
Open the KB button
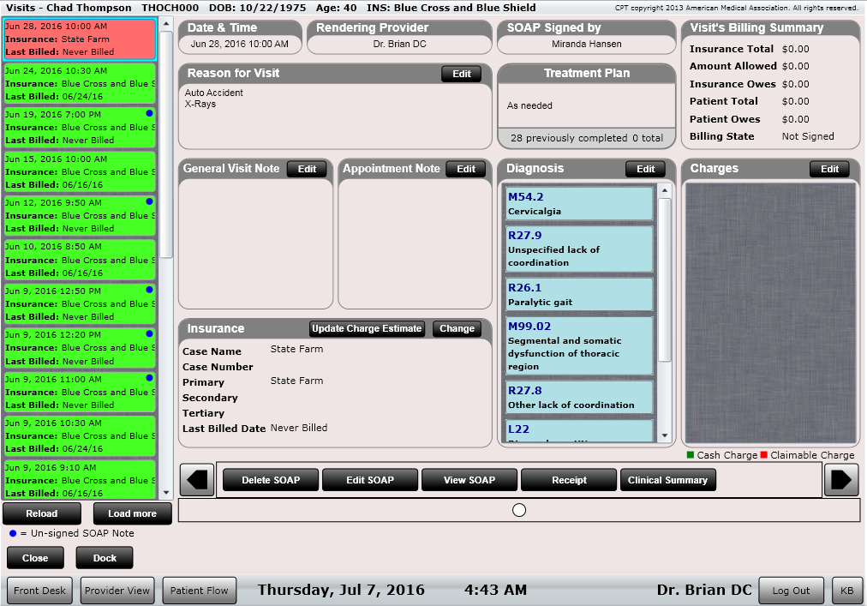(846, 591)
